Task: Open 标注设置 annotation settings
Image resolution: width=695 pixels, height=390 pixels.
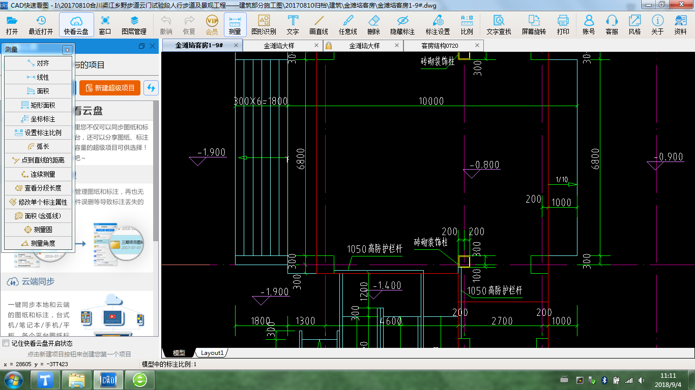Action: click(438, 25)
